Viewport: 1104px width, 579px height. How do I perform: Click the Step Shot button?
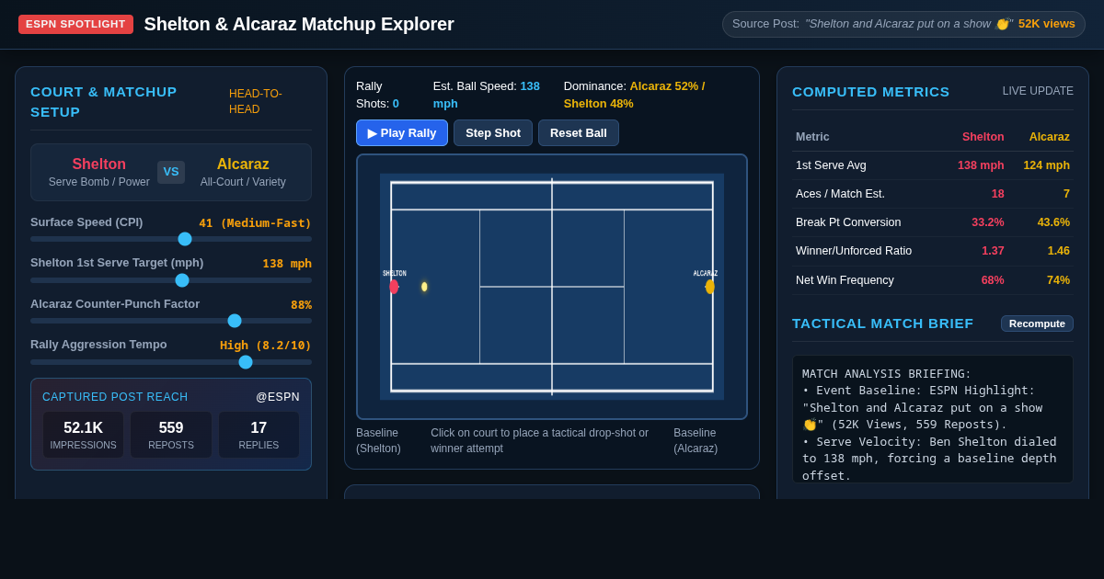click(x=493, y=132)
